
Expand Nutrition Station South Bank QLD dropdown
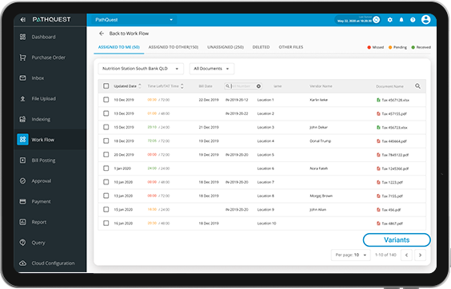[141, 69]
